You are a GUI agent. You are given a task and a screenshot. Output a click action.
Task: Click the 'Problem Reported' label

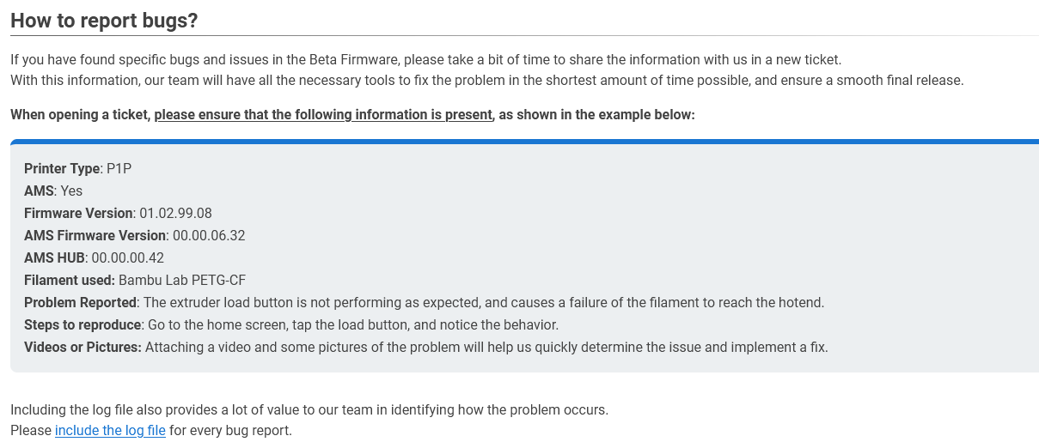(80, 302)
